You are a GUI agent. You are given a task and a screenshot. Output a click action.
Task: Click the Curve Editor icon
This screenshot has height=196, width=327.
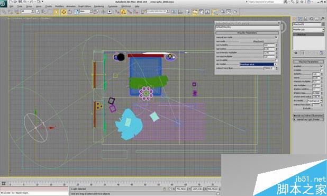coord(201,12)
